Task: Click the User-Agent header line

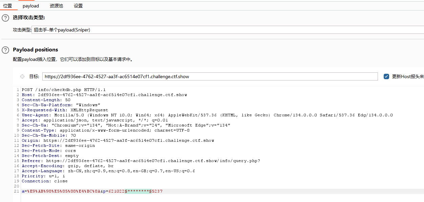Action: point(207,115)
